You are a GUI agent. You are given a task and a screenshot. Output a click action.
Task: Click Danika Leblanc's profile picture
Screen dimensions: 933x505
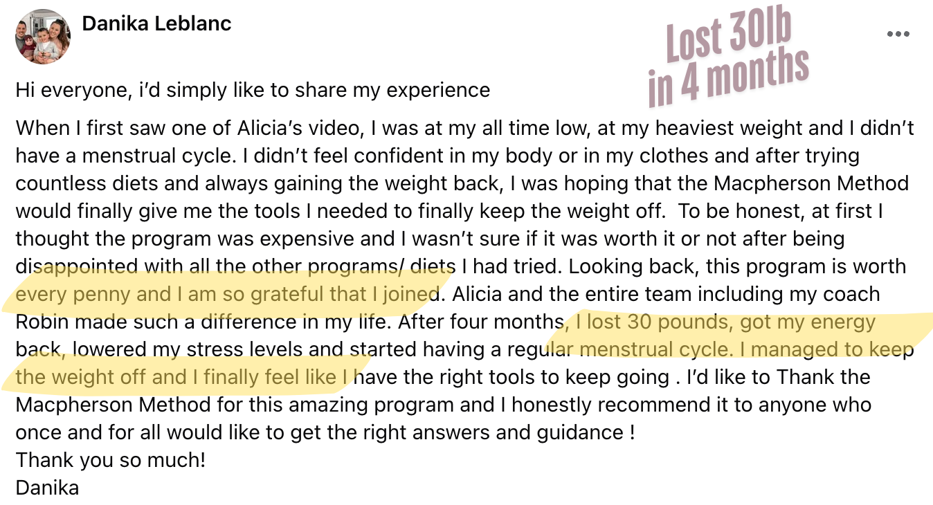(42, 37)
